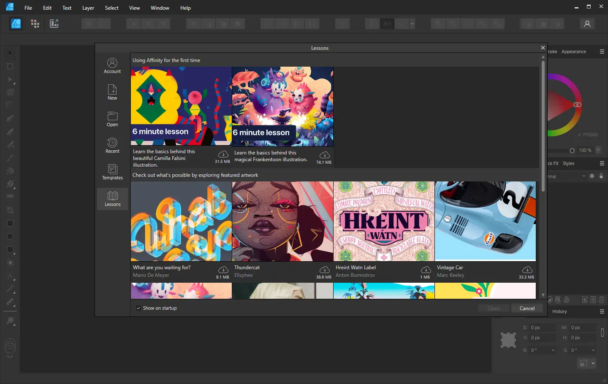Switch to the Designer persona
The image size is (608, 384).
pos(16,24)
